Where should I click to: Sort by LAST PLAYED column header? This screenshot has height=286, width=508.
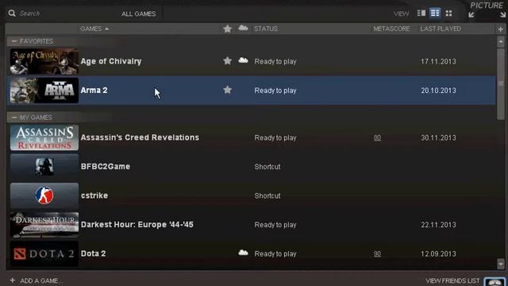(x=441, y=29)
